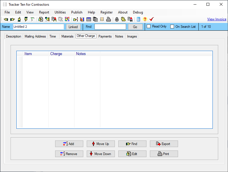Click the marker pen in hand icon
Image resolution: width=228 pixels, height=172 pixels.
tap(47, 19)
